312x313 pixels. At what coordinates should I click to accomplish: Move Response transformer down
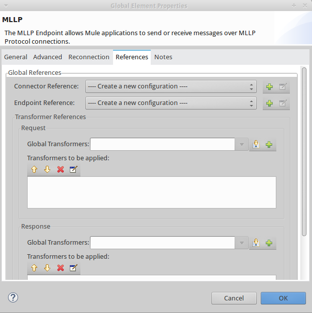(47, 268)
